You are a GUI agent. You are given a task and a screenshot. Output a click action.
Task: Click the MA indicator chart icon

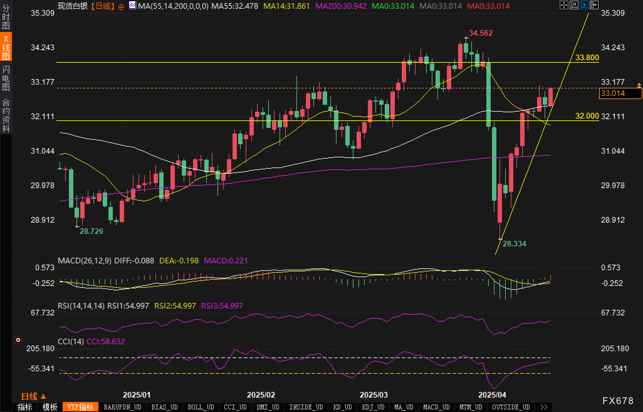tap(133, 5)
